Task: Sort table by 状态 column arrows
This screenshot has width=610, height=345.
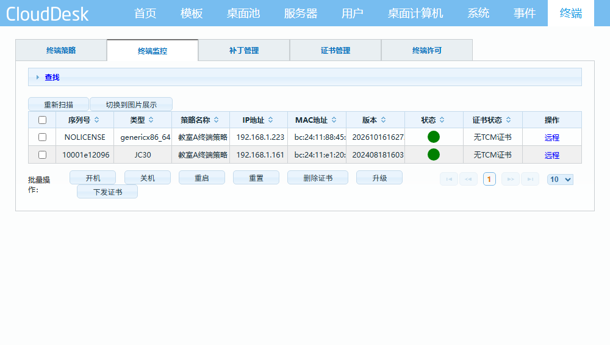Action: tap(442, 120)
